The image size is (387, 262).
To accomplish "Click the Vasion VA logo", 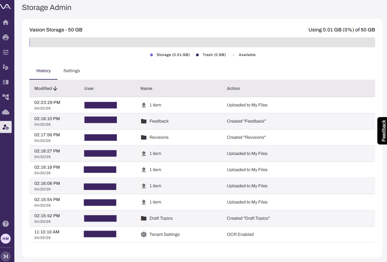I will coord(6,7).
